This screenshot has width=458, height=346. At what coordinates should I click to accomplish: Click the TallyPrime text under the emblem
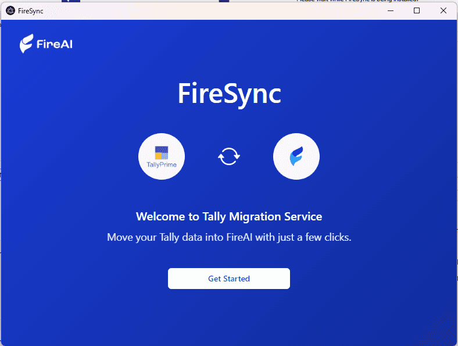[x=162, y=165]
